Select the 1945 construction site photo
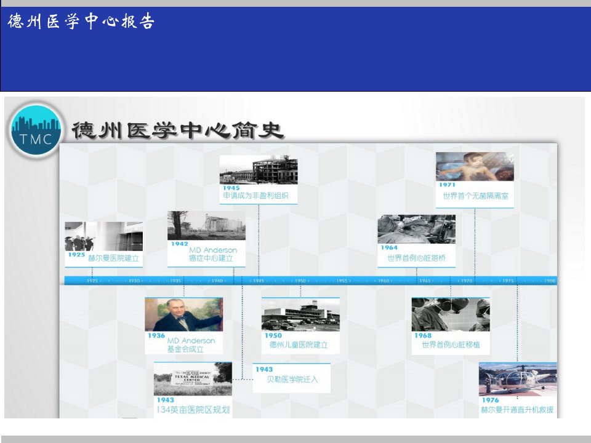The height and width of the screenshot is (443, 591). [259, 170]
